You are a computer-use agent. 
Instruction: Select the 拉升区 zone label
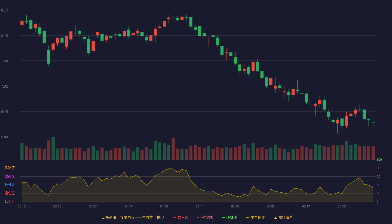[10, 185]
